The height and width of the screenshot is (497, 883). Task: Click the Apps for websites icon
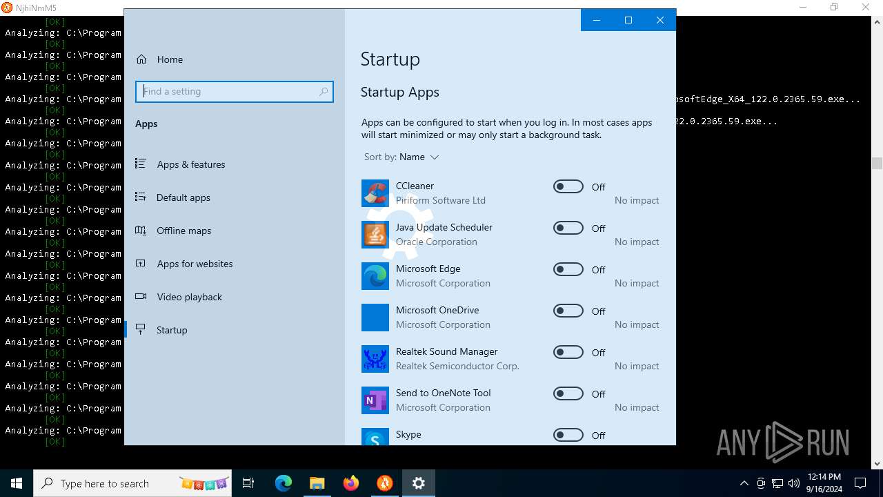[141, 264]
